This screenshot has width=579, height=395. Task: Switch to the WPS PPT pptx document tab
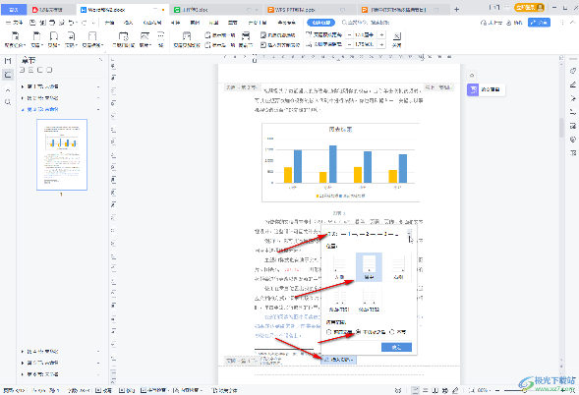[x=311, y=10]
